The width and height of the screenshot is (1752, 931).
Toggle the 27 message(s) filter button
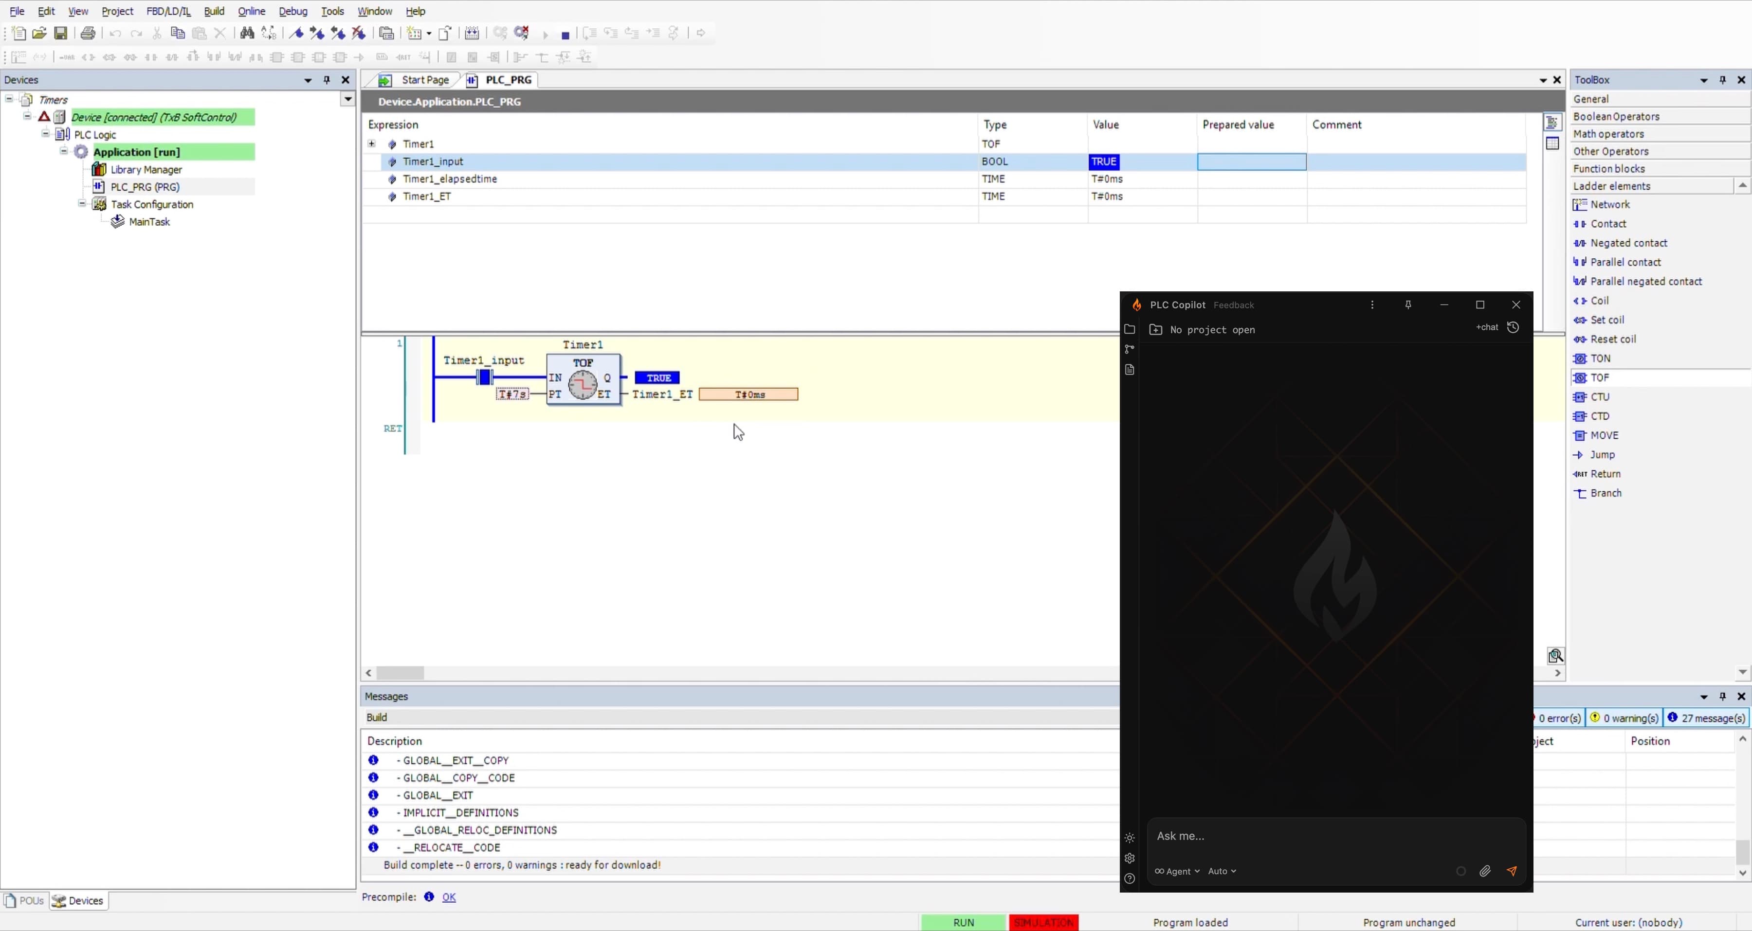(1706, 718)
